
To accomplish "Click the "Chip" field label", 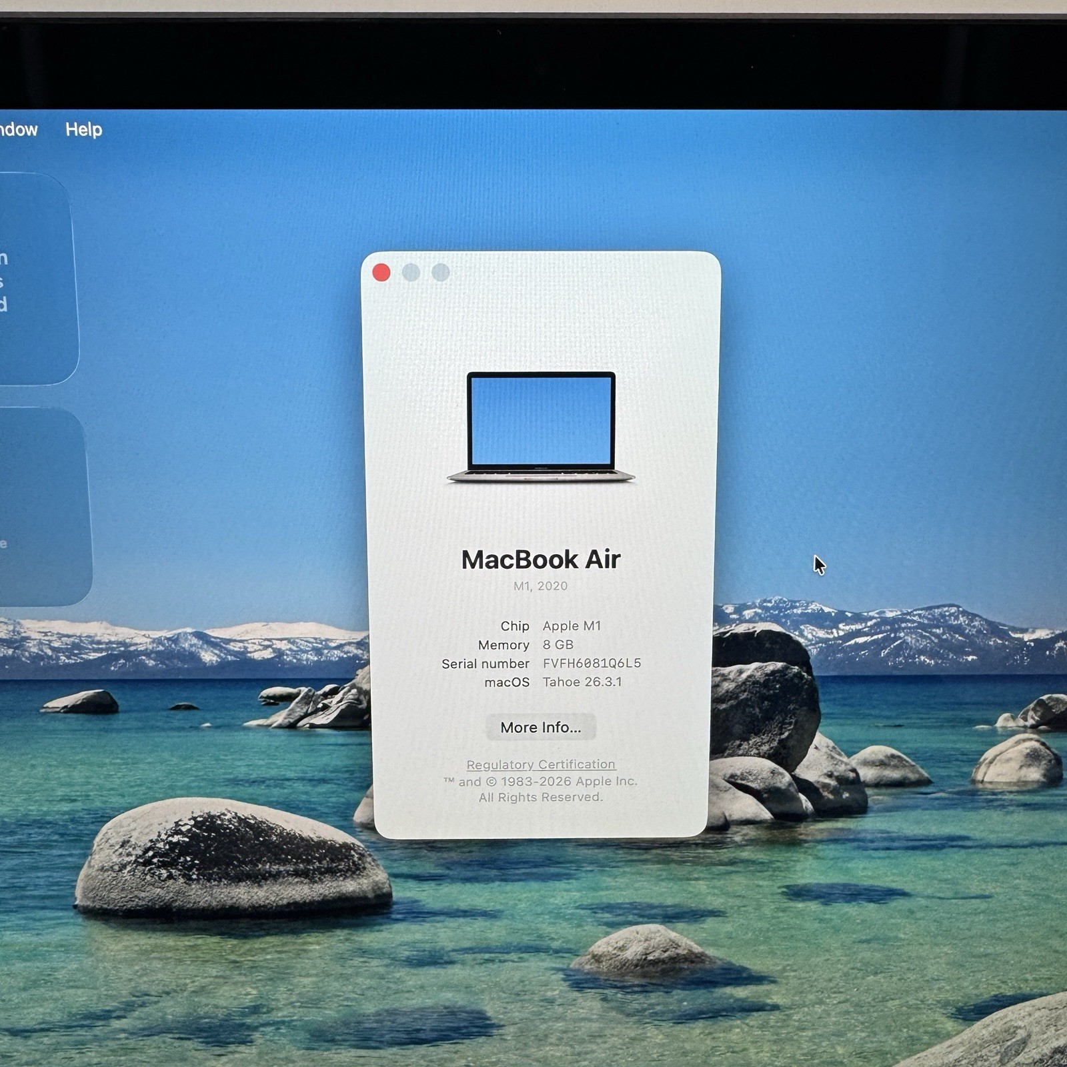I will click(x=514, y=626).
